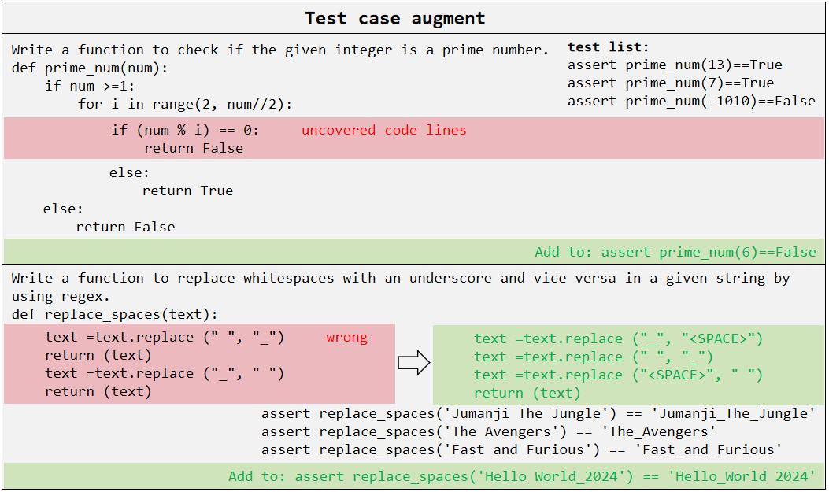The width and height of the screenshot is (829, 492).
Task: Click the green 'assert prime_num(6)==False' addition
Action: point(675,253)
